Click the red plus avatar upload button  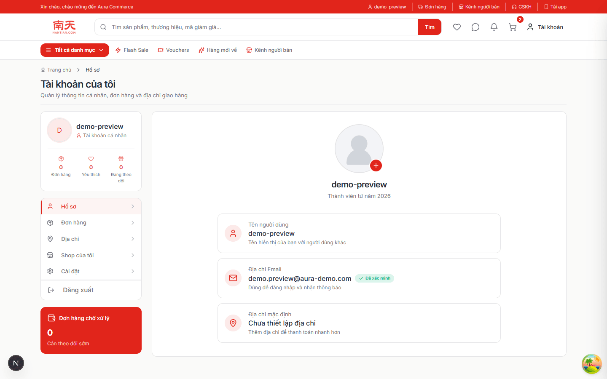tap(376, 165)
